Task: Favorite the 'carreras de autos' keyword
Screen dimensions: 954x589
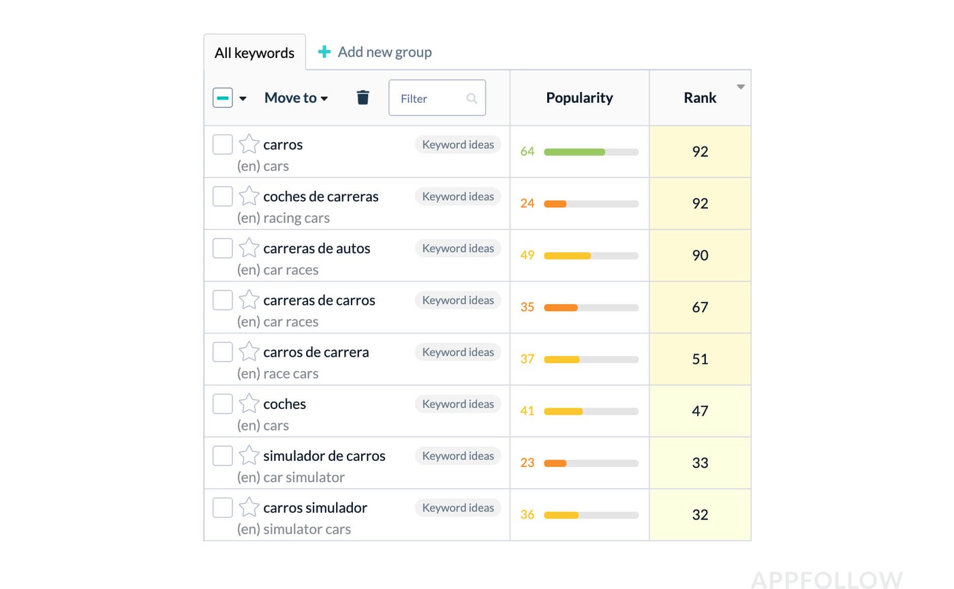Action: click(x=249, y=247)
